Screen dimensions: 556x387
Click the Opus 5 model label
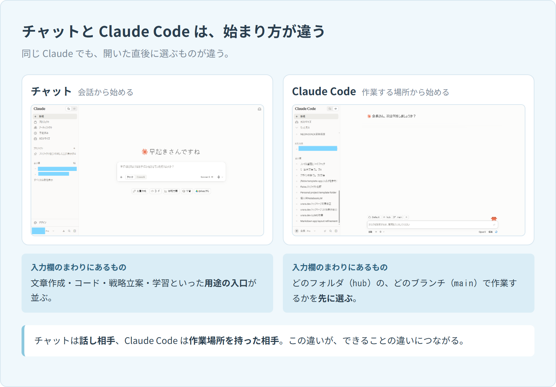point(482,232)
